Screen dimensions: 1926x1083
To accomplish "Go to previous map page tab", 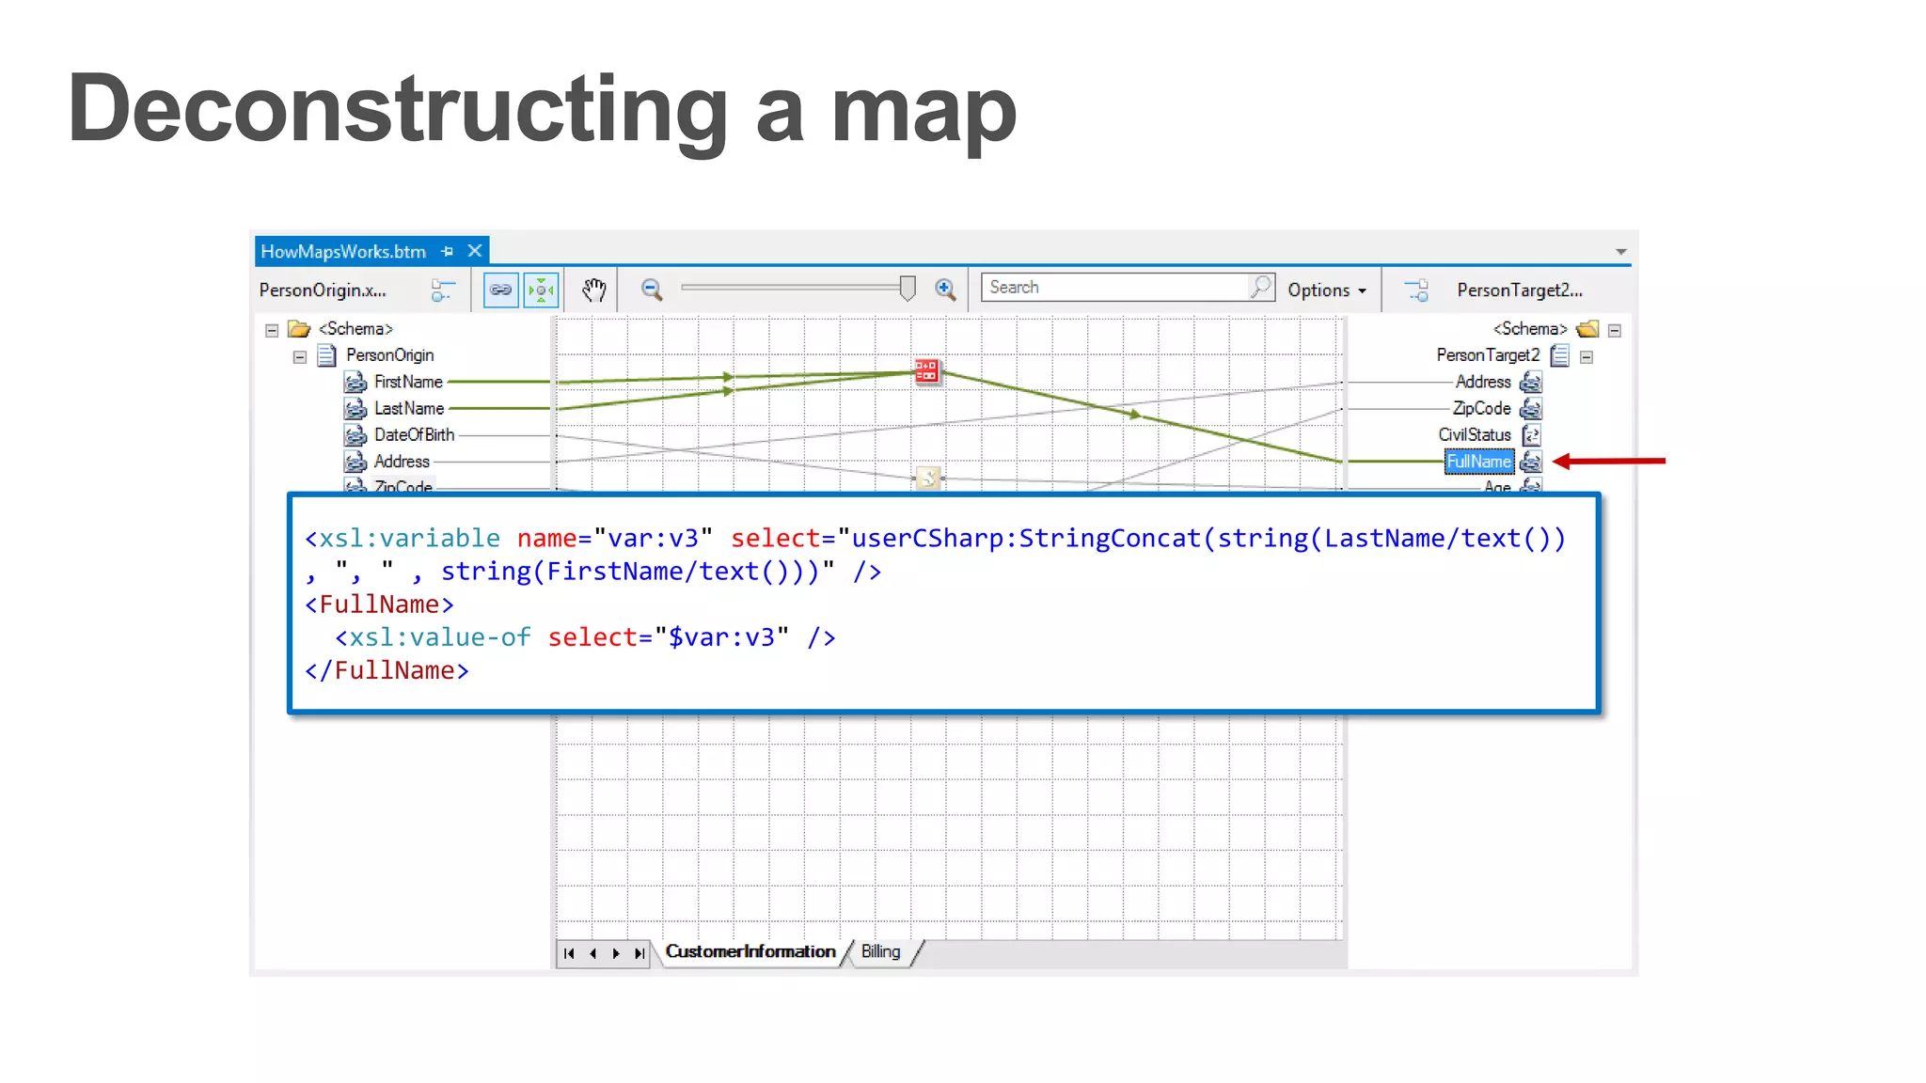I will pyautogui.click(x=592, y=953).
